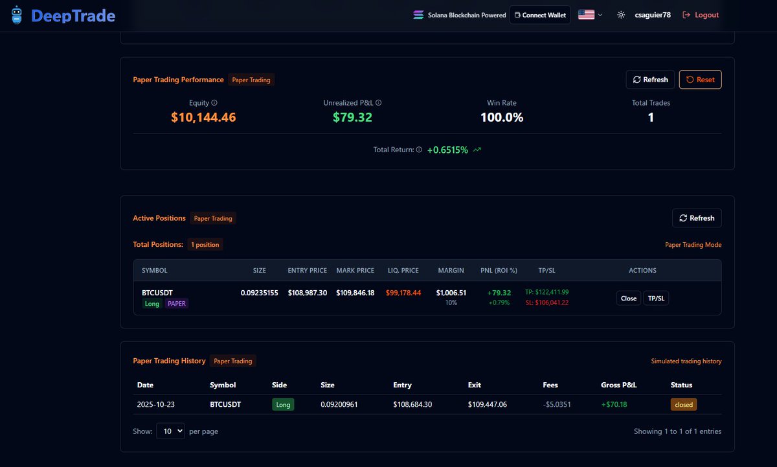Click the 1 position badge
This screenshot has width=777, height=467.
[205, 244]
